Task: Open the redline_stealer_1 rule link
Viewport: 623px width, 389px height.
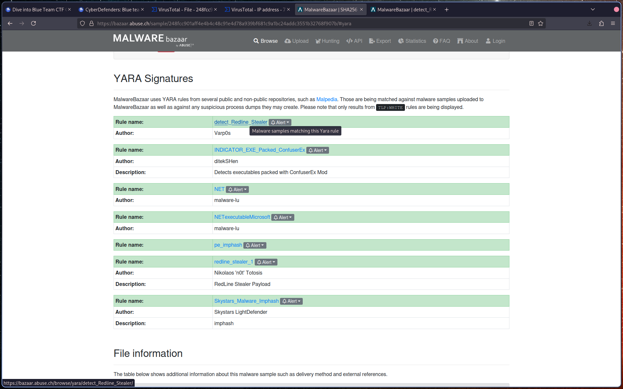Action: point(234,262)
